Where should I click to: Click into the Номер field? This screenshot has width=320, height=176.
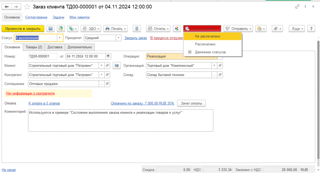pos(42,56)
